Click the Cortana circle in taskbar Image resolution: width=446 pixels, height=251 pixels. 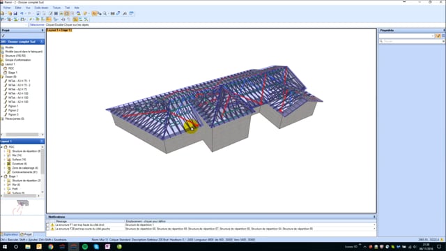click(16, 247)
